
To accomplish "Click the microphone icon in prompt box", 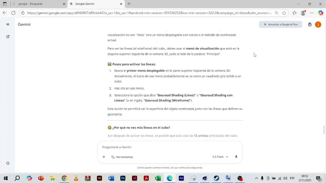I will click(236, 157).
